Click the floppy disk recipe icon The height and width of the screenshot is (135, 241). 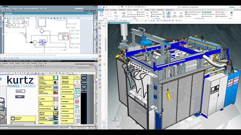56,109
